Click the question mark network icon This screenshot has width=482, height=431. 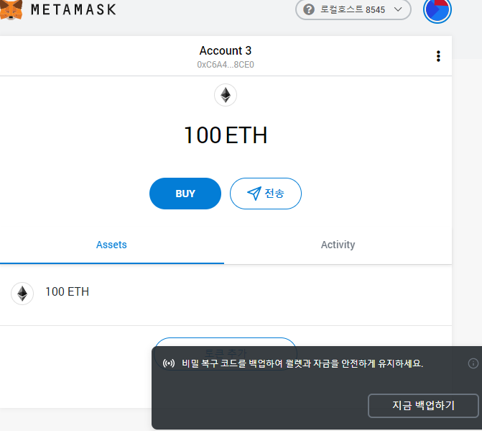309,9
